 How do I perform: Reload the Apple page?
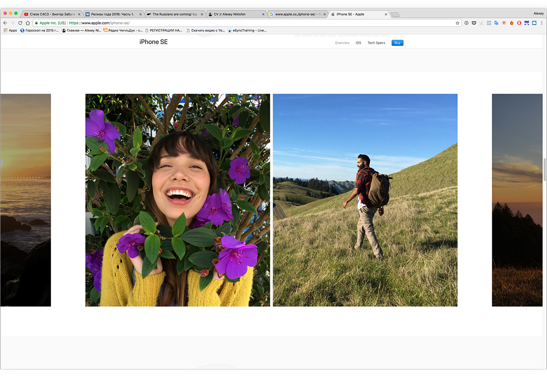click(20, 23)
